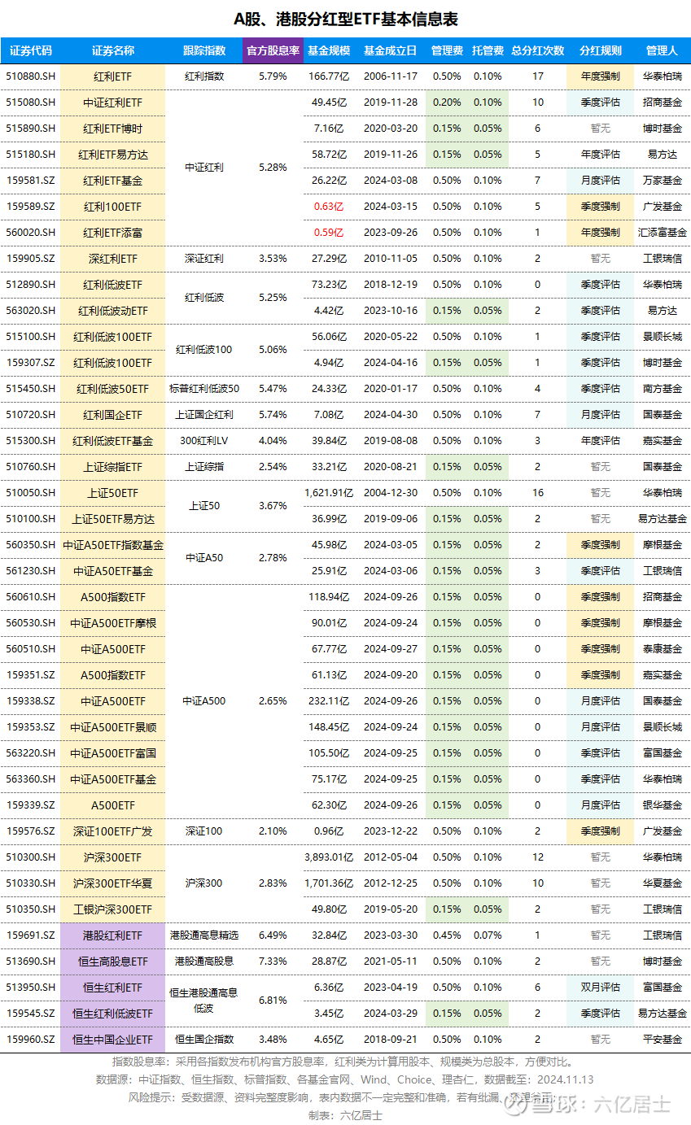Screen dimensions: 691x1125
Task: Click the fund name '深红利ETF'
Action: pyautogui.click(x=112, y=259)
